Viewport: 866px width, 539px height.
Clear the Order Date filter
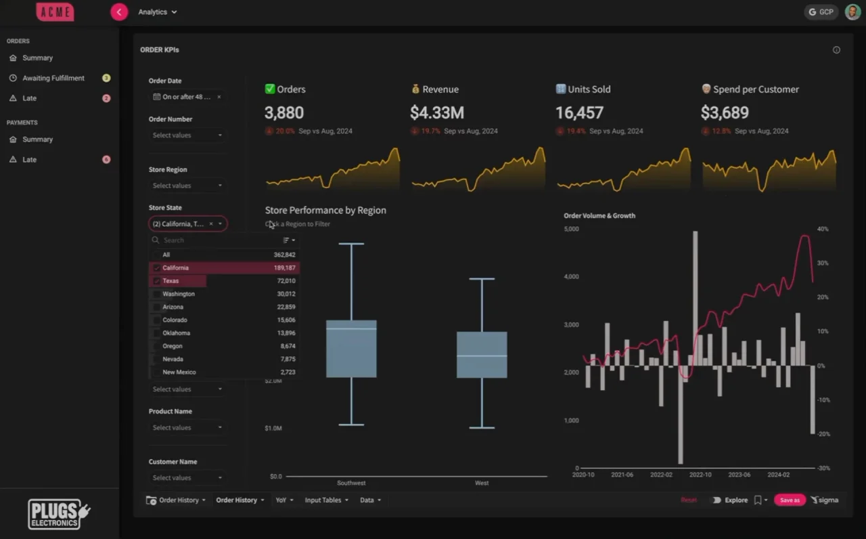(x=219, y=98)
